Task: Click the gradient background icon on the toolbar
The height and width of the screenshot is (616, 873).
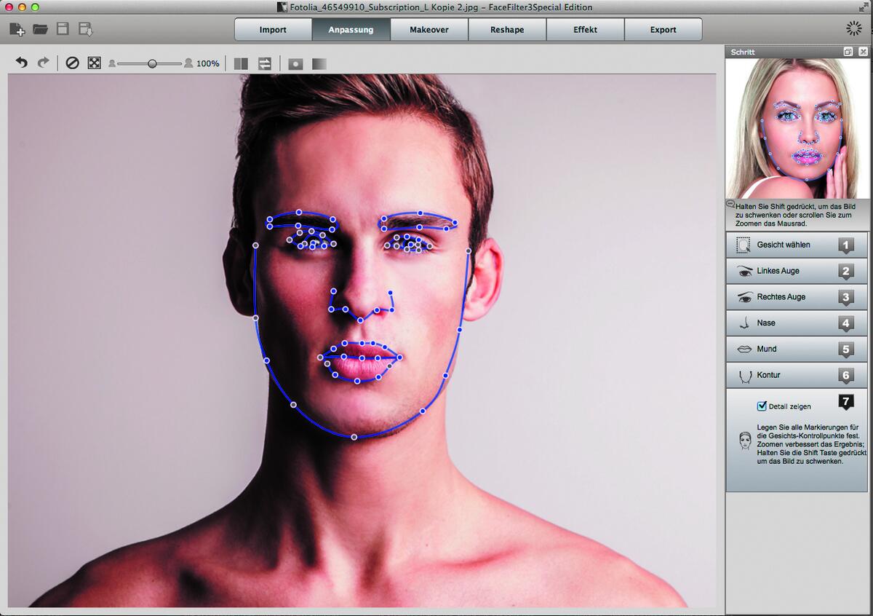Action: pyautogui.click(x=319, y=64)
